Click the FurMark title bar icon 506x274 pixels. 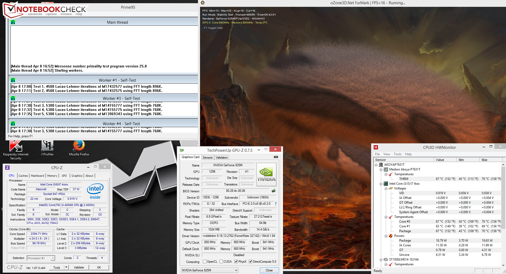tap(203, 3)
